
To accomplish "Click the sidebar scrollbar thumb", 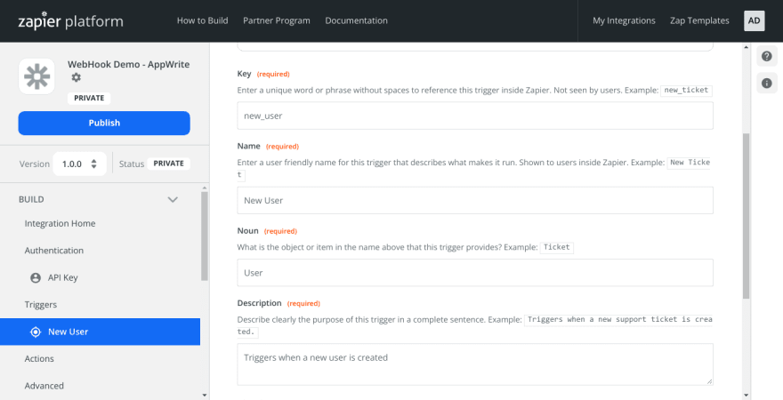I will (205, 236).
